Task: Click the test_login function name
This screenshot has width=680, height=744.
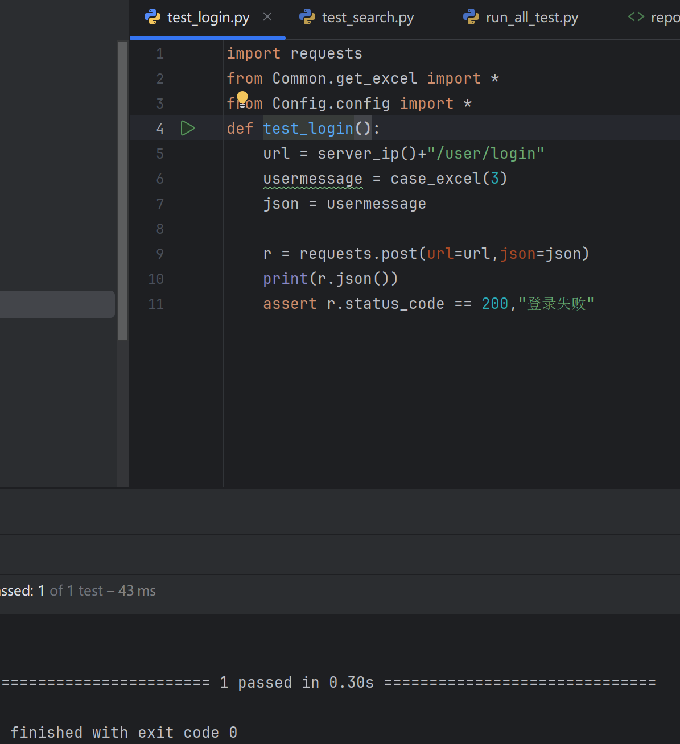Action: pos(308,129)
